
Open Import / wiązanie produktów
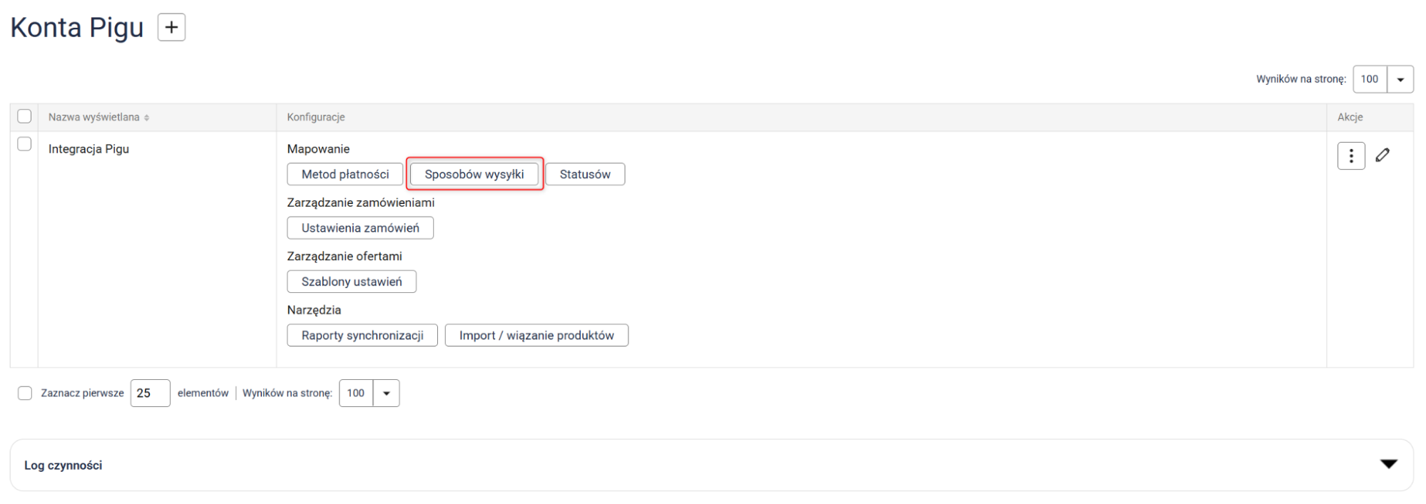tap(536, 336)
